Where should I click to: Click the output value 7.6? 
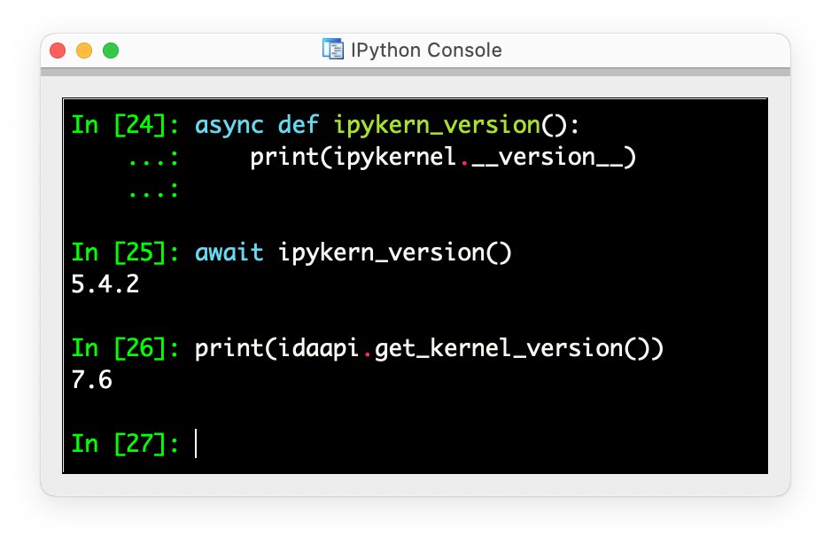point(91,380)
